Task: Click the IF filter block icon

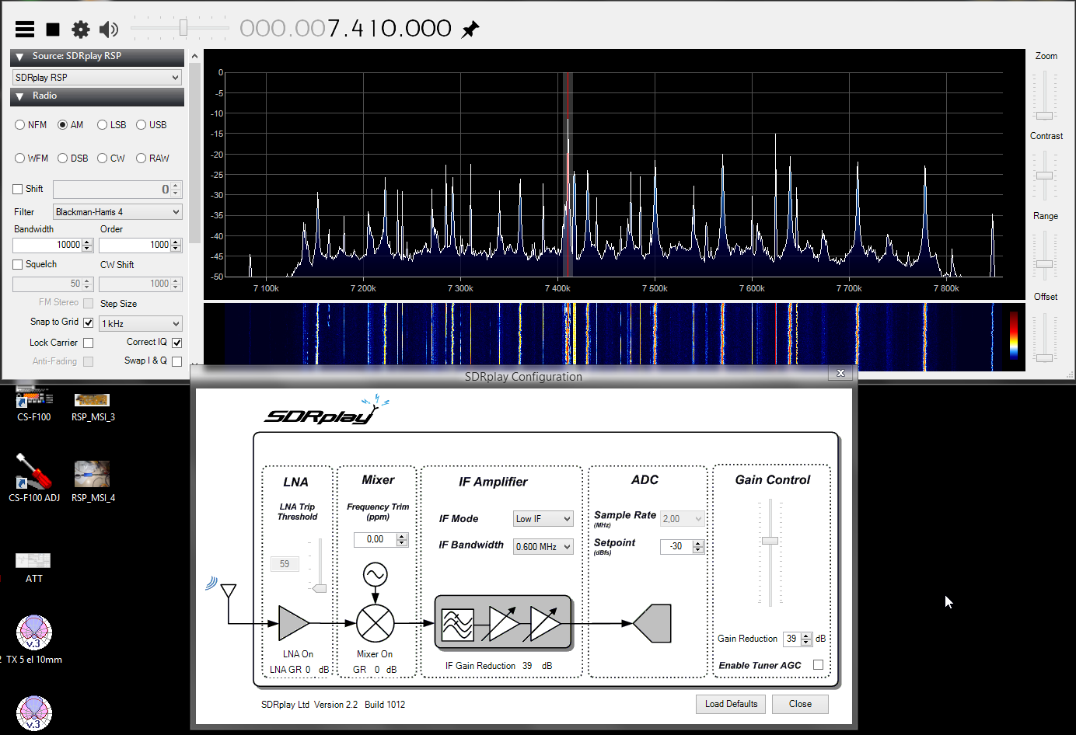Action: pyautogui.click(x=458, y=624)
